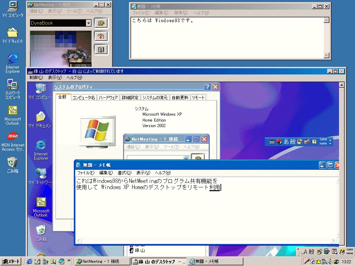
Task: Open the 書式(O) menu in the XP Notepad window
Action: [x=124, y=173]
